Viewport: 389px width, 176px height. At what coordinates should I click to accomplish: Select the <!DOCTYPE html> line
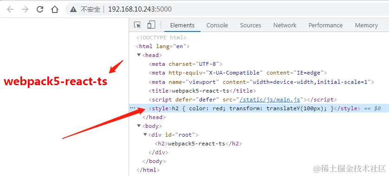coord(161,38)
